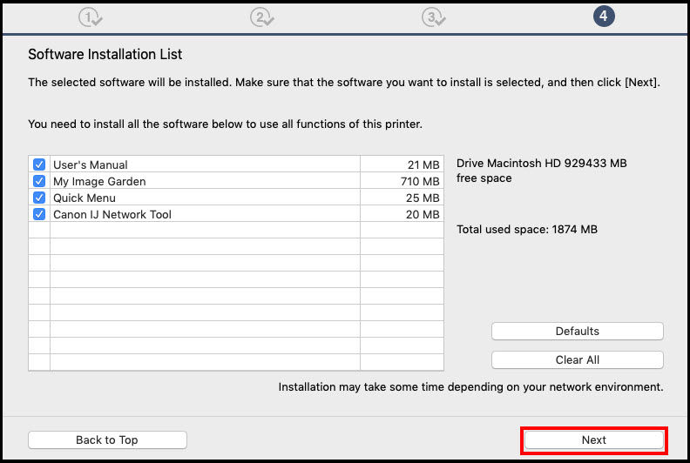Click the Software Installation List heading
This screenshot has height=463, width=690.
(x=105, y=54)
